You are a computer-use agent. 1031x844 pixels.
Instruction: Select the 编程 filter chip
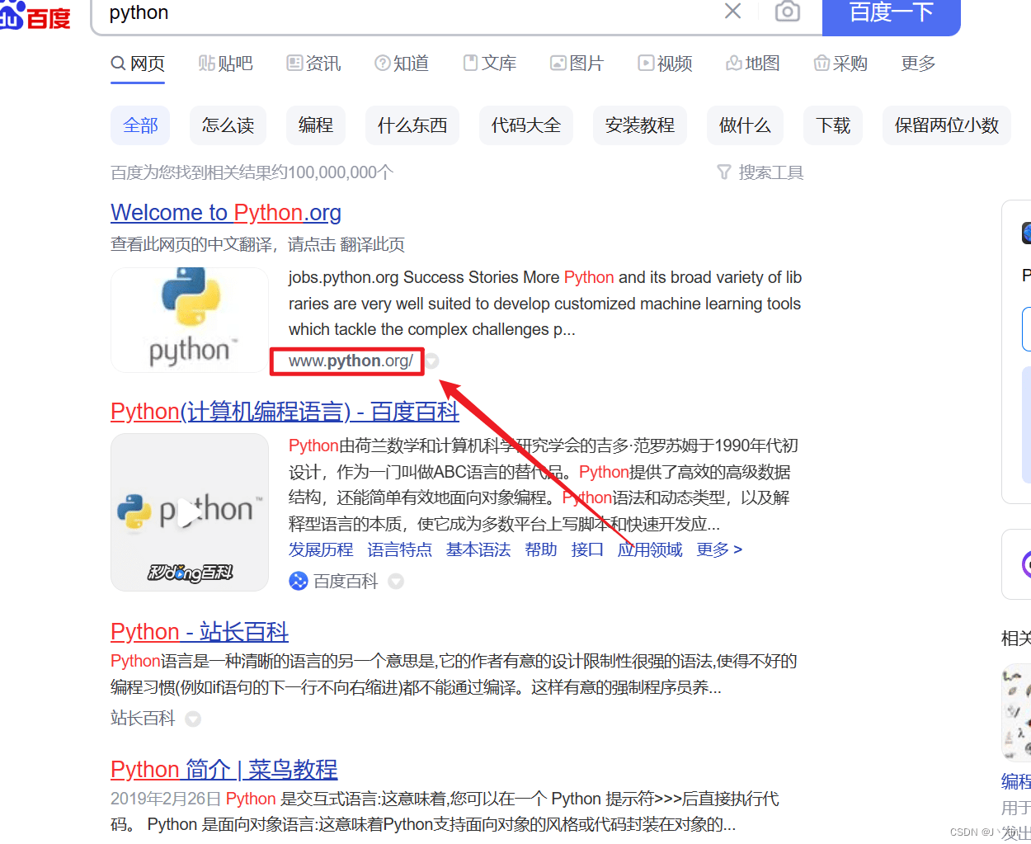click(x=316, y=125)
